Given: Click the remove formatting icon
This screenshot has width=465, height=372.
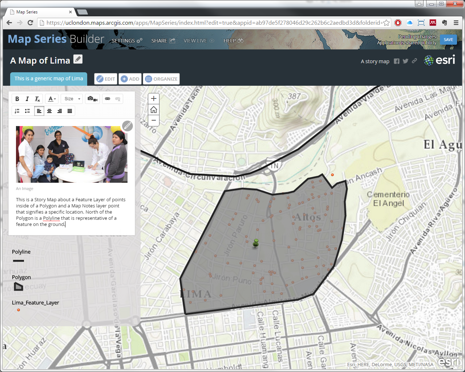Looking at the screenshot, I should 37,99.
